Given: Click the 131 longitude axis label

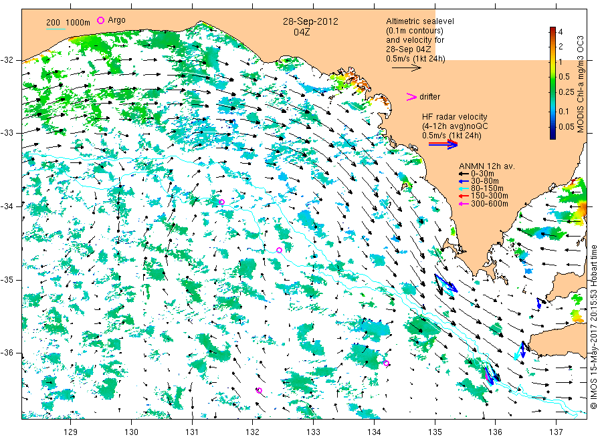Looking at the screenshot, I should click(192, 432).
